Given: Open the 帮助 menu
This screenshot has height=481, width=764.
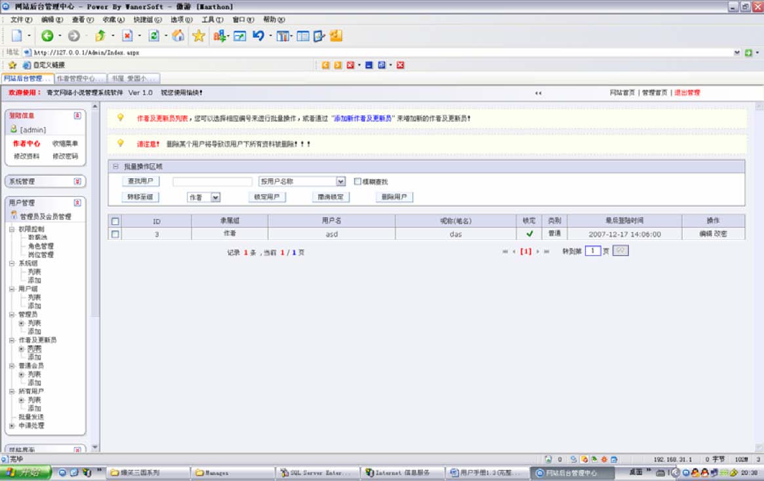Looking at the screenshot, I should [274, 20].
